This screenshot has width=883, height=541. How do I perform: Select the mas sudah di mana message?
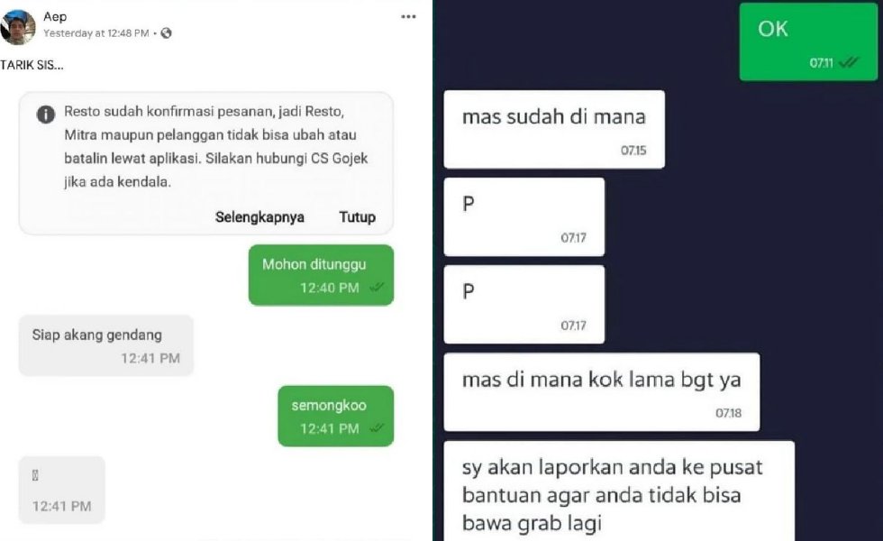(x=554, y=129)
